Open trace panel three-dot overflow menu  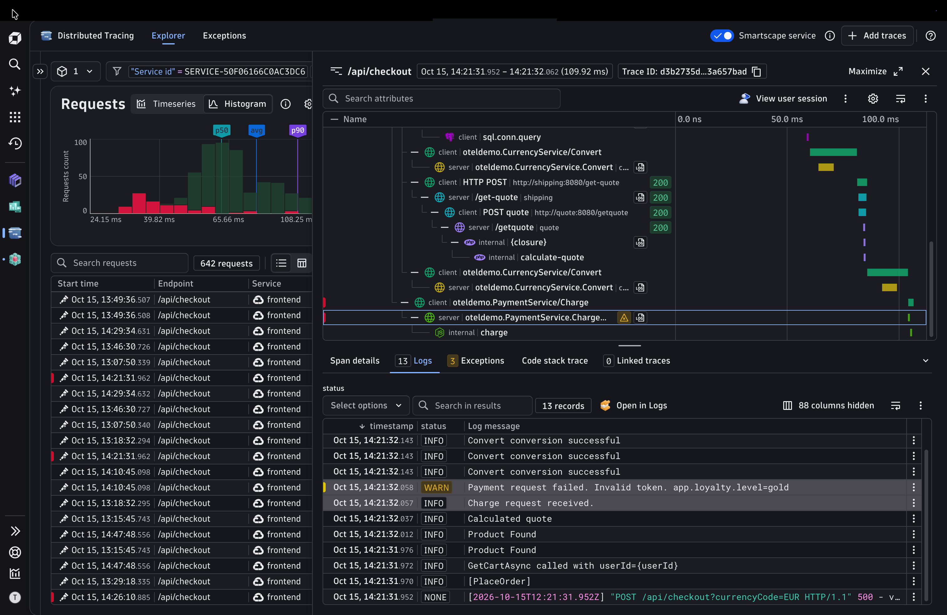pyautogui.click(x=925, y=99)
